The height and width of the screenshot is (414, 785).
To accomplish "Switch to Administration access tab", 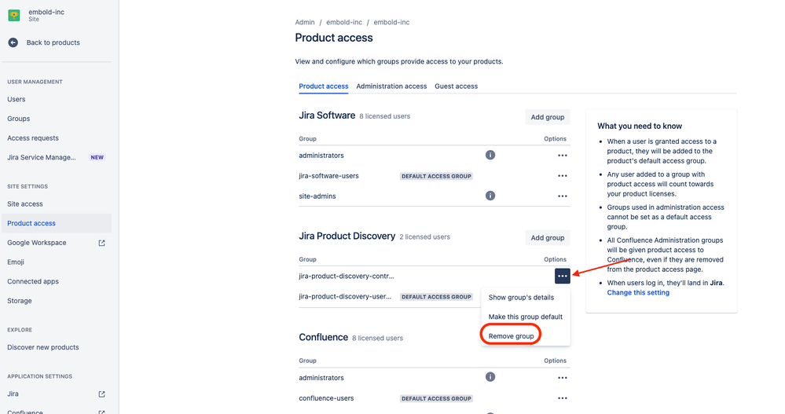I will [391, 86].
